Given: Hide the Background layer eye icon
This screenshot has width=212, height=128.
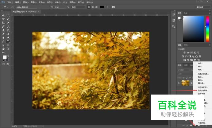Looking at the screenshot, I should coord(179,83).
